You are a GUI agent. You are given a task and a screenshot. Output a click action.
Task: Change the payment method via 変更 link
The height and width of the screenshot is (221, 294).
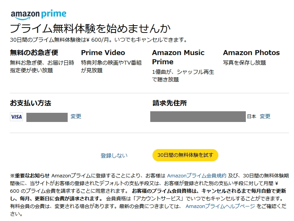coord(76,116)
